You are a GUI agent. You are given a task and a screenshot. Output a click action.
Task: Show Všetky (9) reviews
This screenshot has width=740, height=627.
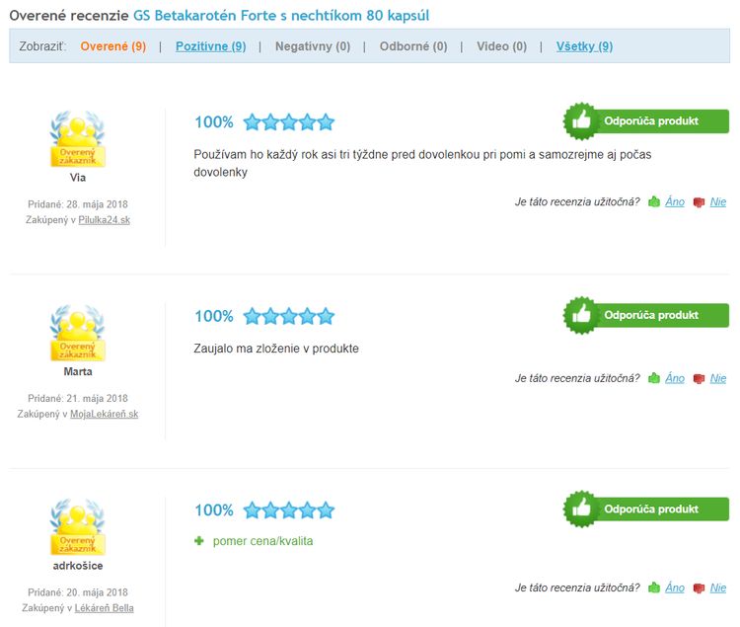pos(584,46)
